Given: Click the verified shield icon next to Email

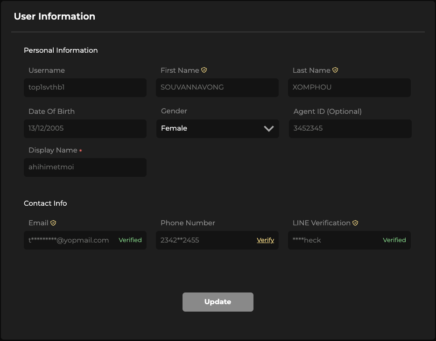Looking at the screenshot, I should pos(53,223).
